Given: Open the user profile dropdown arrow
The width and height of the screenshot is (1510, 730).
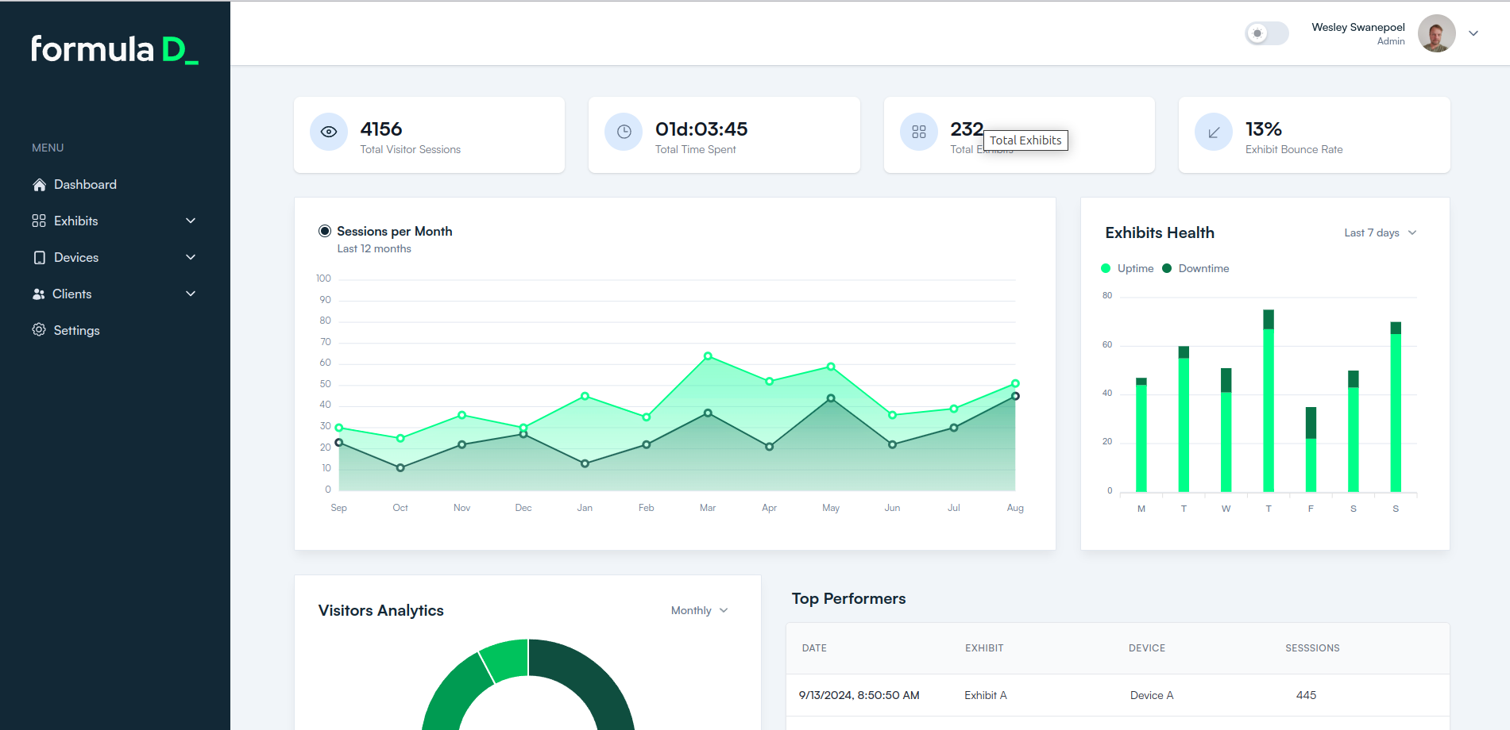Looking at the screenshot, I should (1473, 33).
